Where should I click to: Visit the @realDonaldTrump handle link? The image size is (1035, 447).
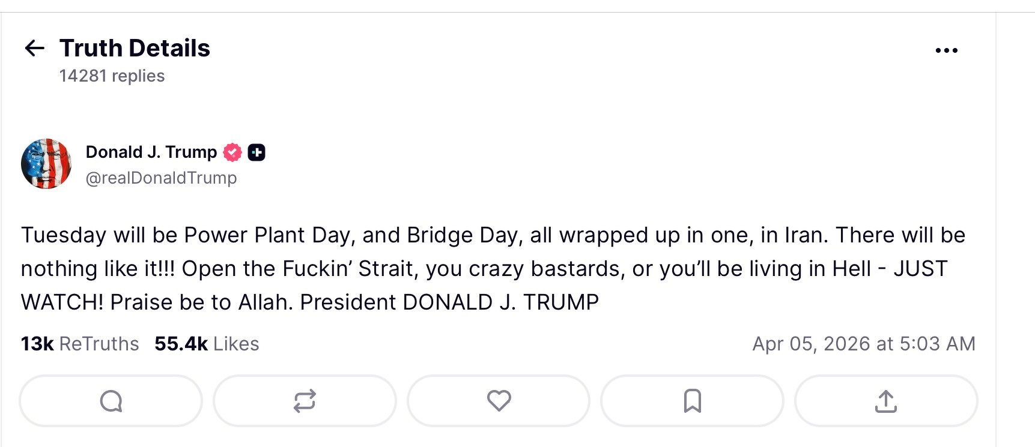click(161, 178)
